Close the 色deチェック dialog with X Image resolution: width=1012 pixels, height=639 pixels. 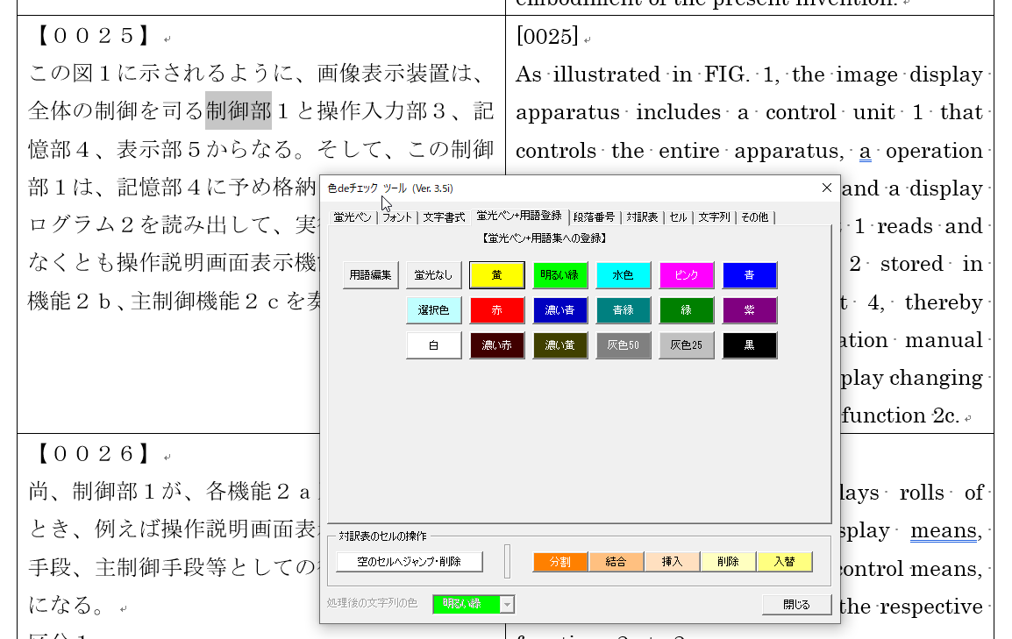pyautogui.click(x=826, y=188)
